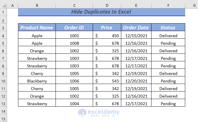Viewport: 198px width, 122px height.
Task: Click the Hide Duplicates In Excel title
Action: [x=101, y=12]
